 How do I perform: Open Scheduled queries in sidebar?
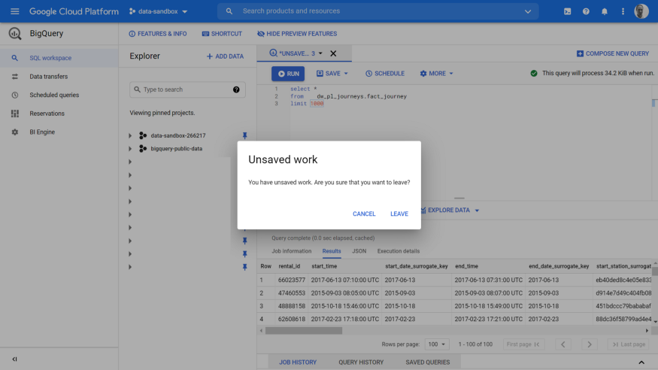(59, 95)
